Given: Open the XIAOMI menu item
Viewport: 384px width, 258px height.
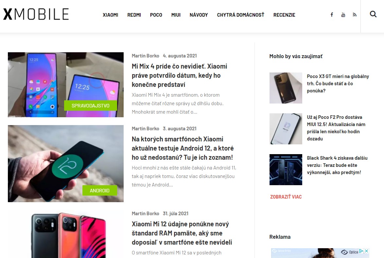Looking at the screenshot, I should [111, 15].
